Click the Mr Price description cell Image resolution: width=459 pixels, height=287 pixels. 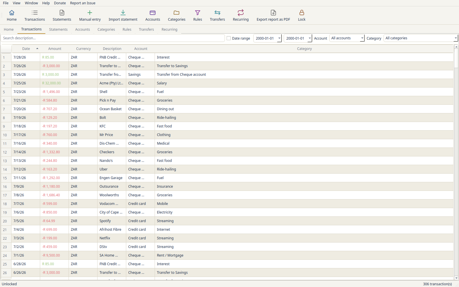[x=112, y=135]
